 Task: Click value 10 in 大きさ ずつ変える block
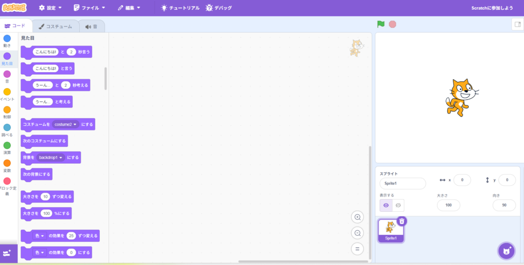pos(46,197)
